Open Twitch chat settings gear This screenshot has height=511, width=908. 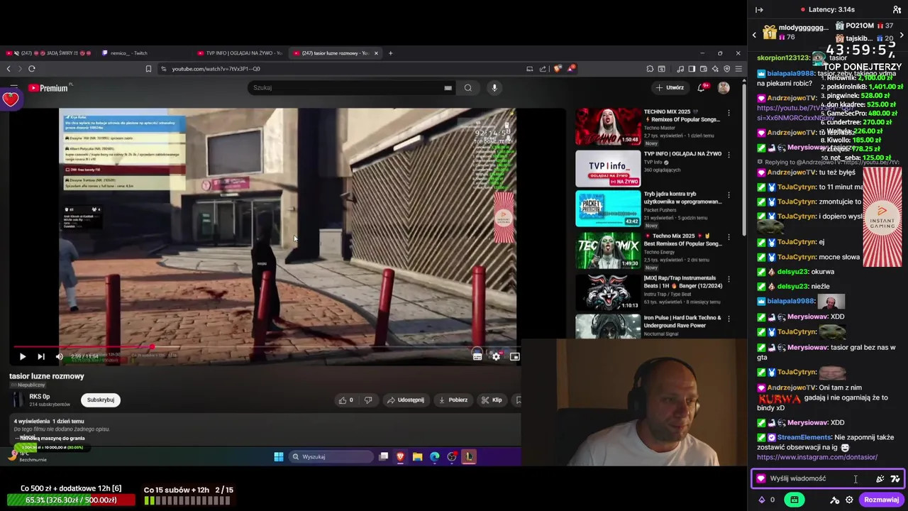(x=849, y=500)
